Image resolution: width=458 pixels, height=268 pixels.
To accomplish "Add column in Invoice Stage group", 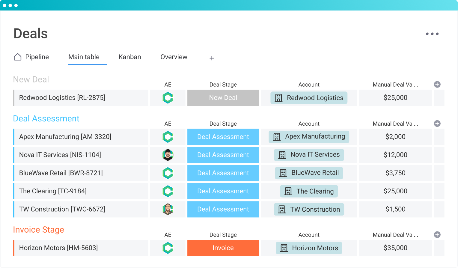I will coord(437,235).
